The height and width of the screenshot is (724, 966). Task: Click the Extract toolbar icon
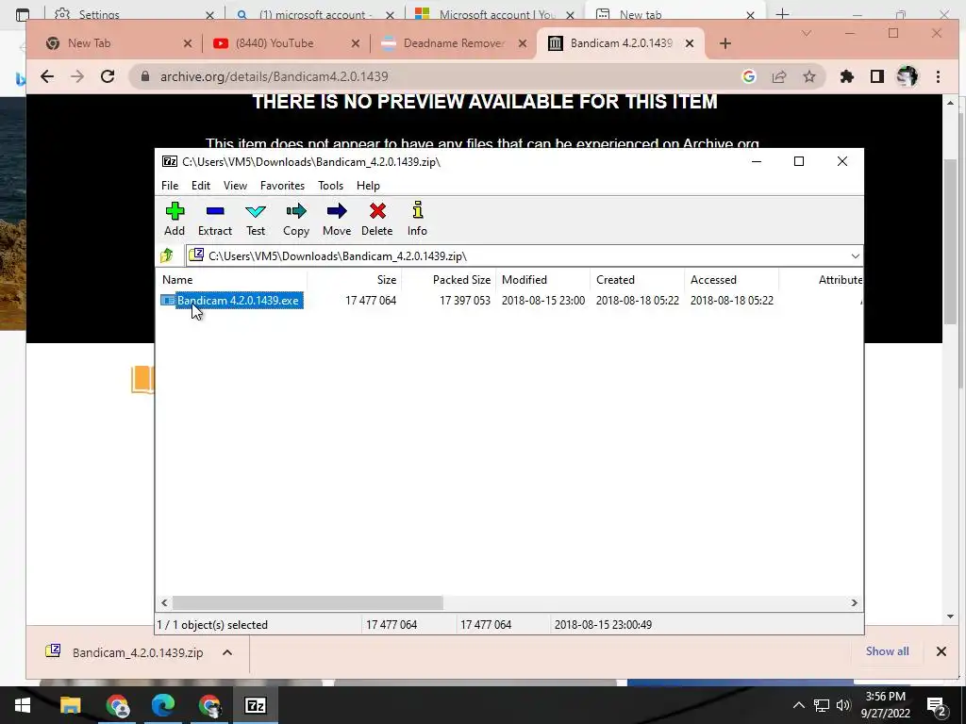214,219
